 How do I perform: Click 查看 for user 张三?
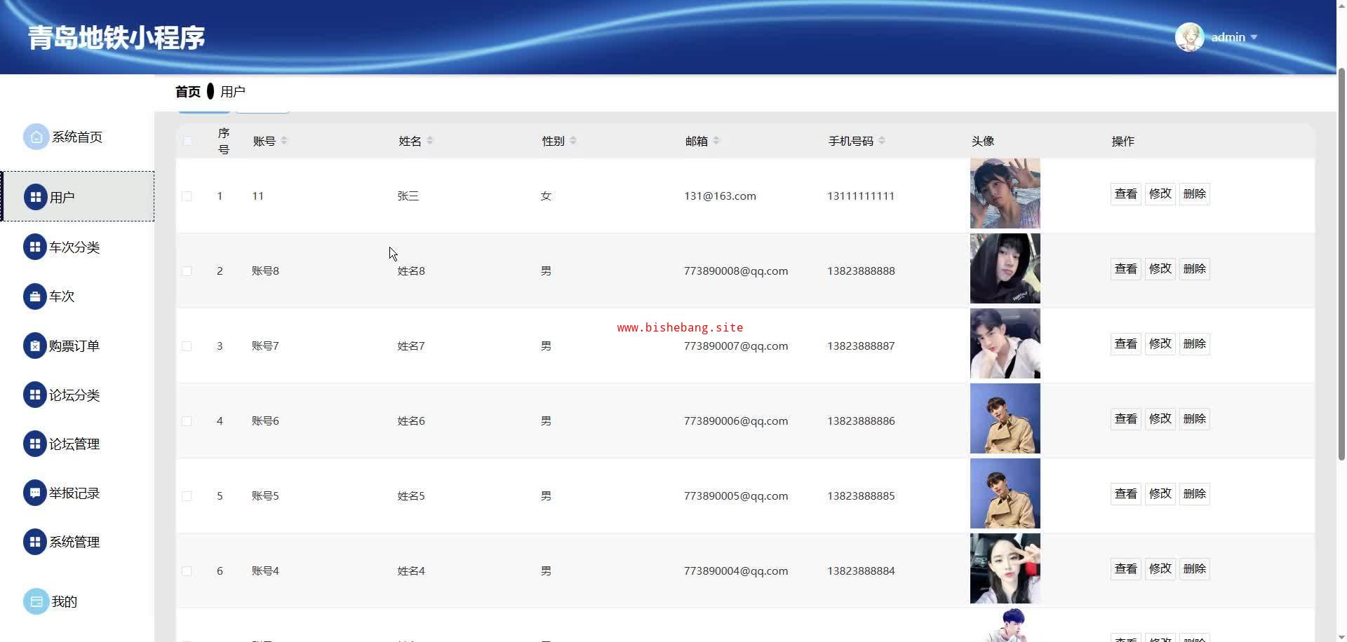pos(1126,194)
